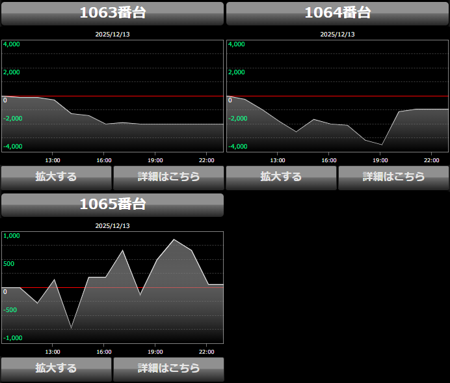Click the 22:00 time label on 1065 graph
This screenshot has width=450, height=383.
coord(206,351)
